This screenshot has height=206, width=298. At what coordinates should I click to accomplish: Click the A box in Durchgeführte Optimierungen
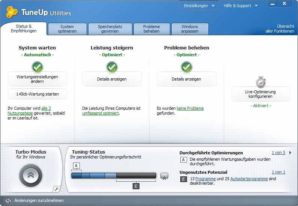[183, 160]
